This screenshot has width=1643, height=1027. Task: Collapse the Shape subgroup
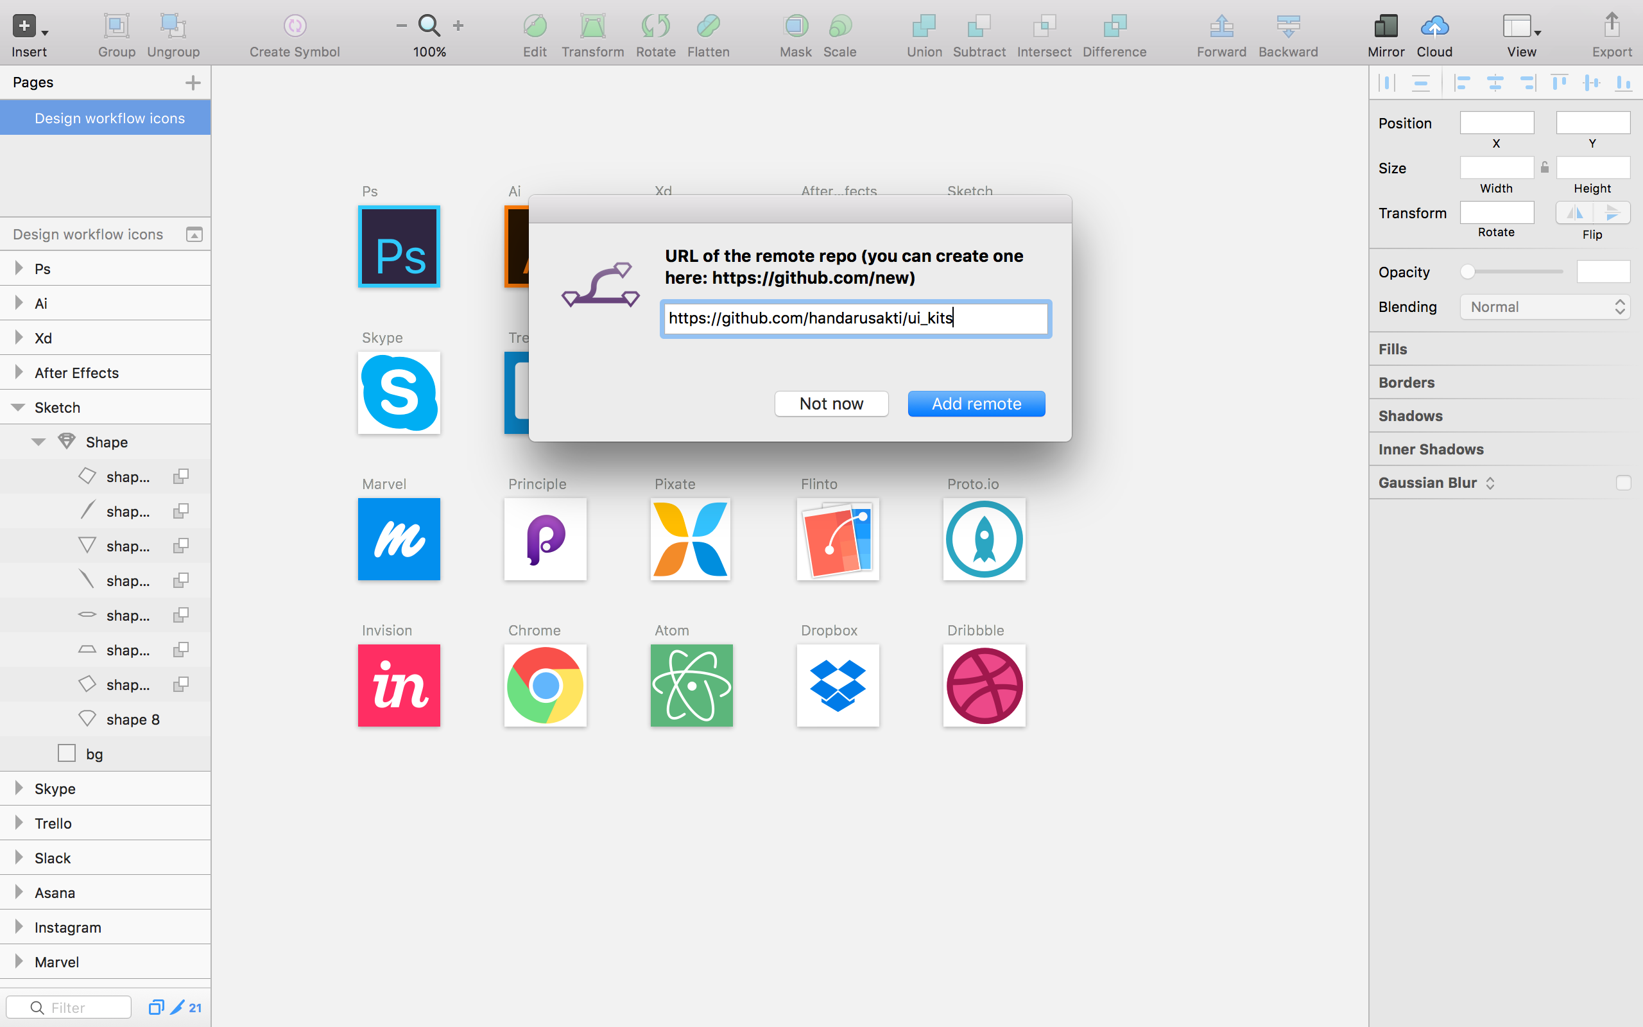point(39,442)
